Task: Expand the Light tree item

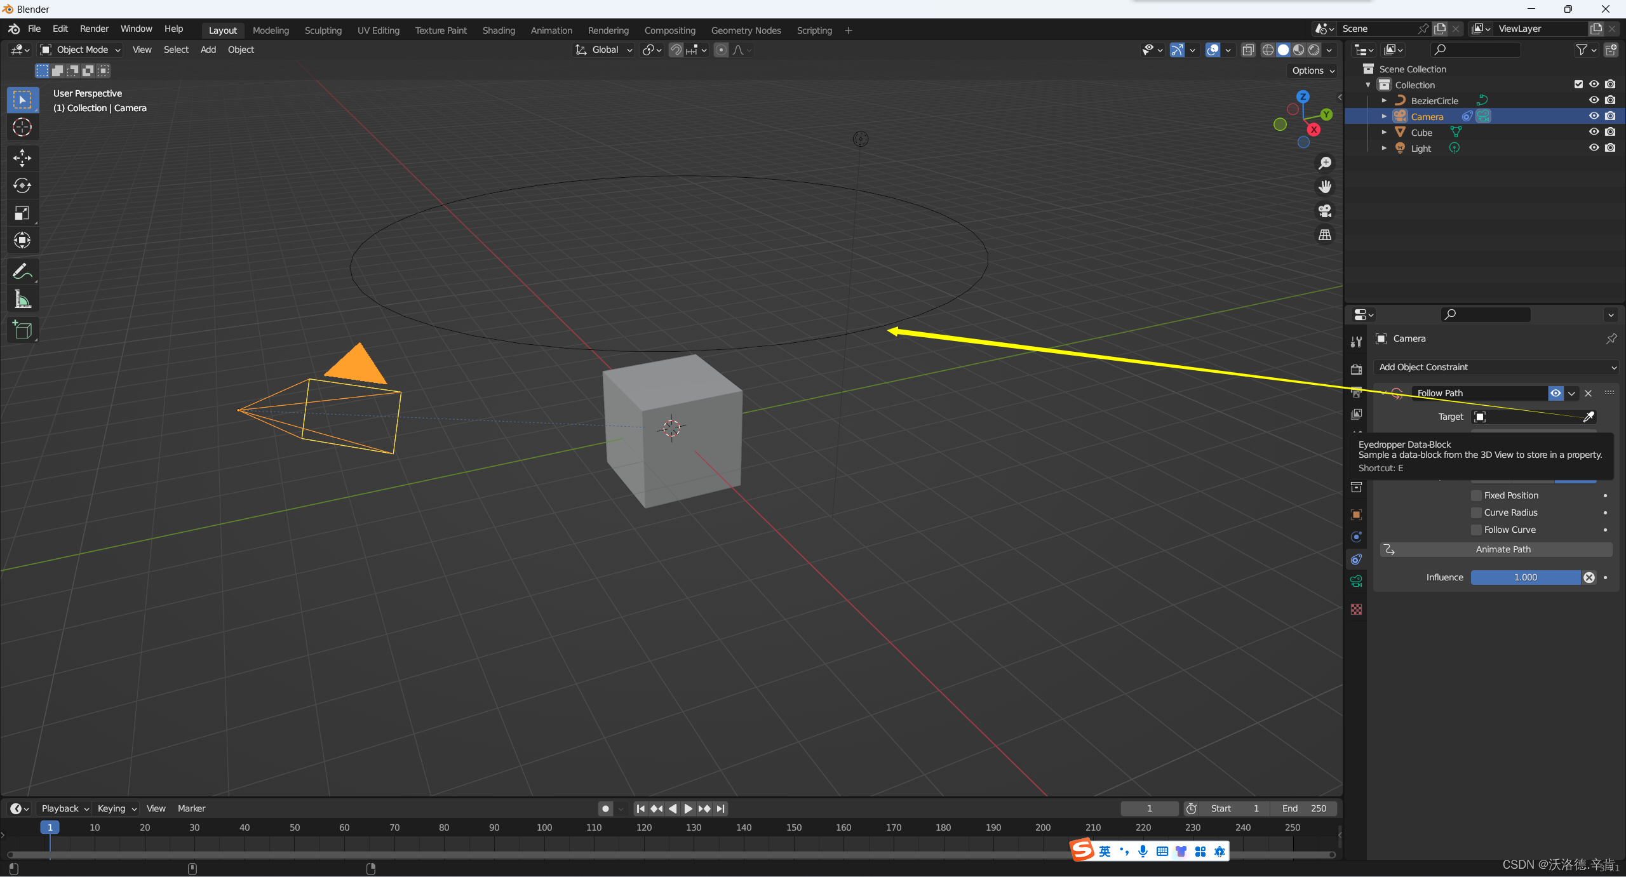Action: [x=1384, y=148]
